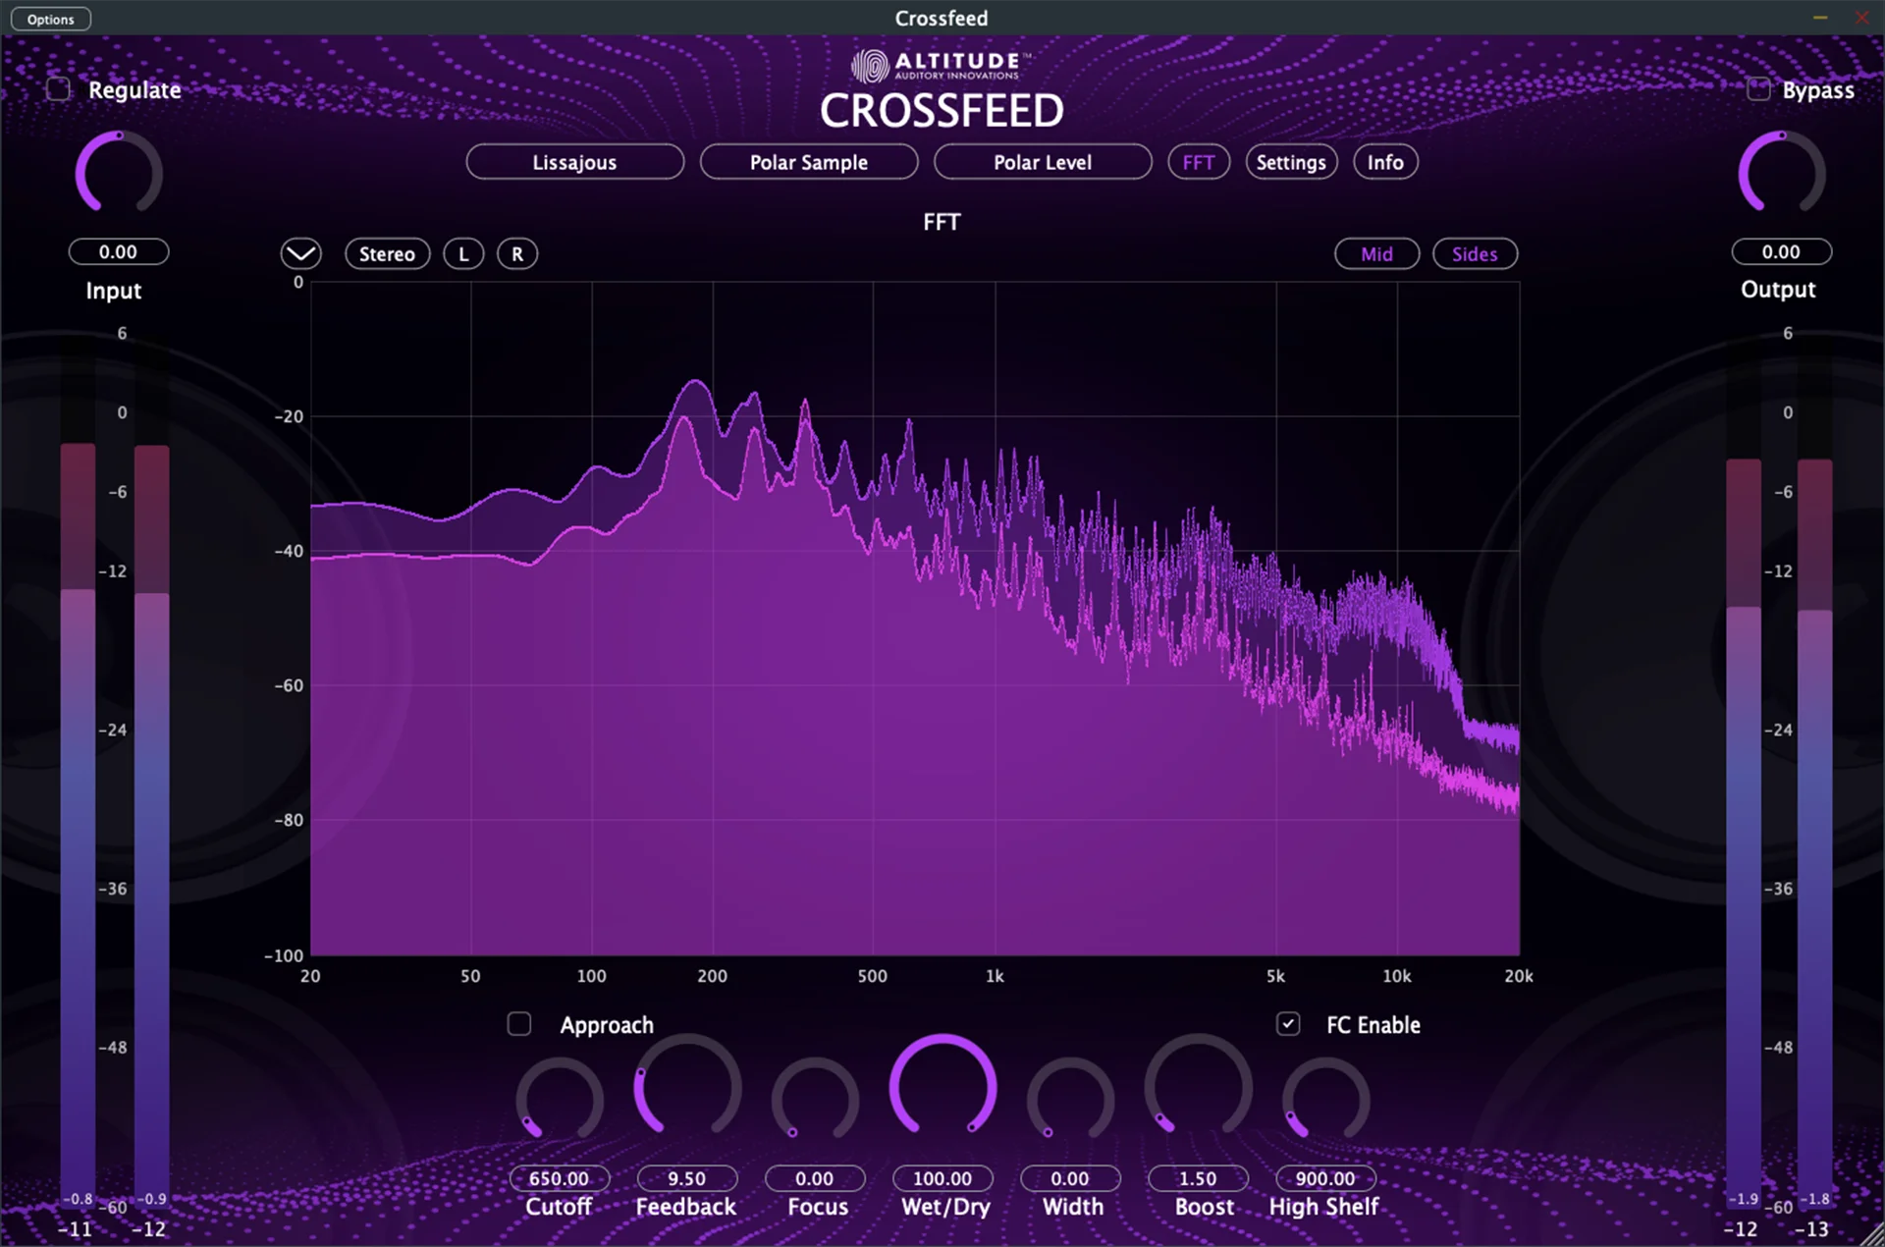Image resolution: width=1885 pixels, height=1247 pixels.
Task: Show the Sides channel spectrum
Action: click(1475, 253)
